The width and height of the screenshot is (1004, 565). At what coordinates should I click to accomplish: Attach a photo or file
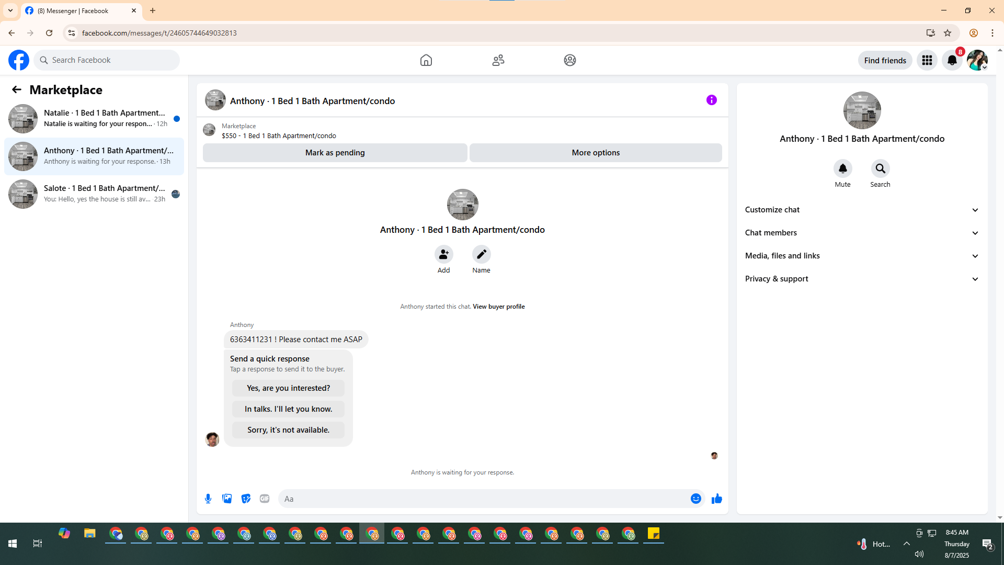coord(227,499)
